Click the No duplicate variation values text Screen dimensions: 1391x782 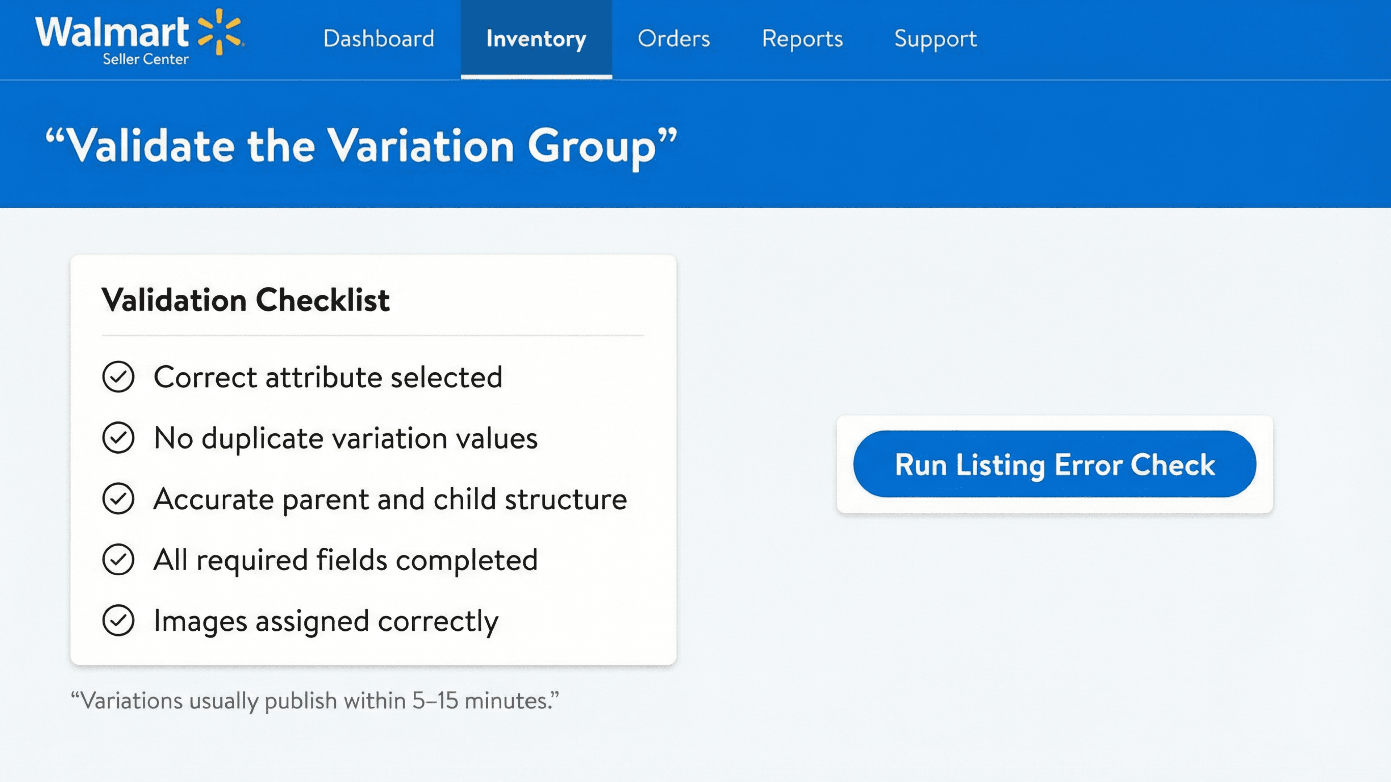(346, 438)
